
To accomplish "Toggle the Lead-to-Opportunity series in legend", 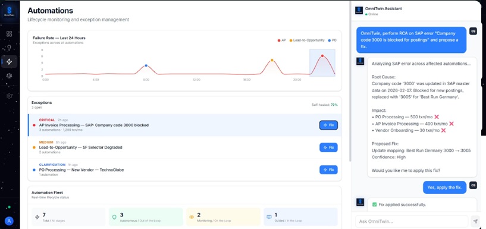I will click(307, 40).
